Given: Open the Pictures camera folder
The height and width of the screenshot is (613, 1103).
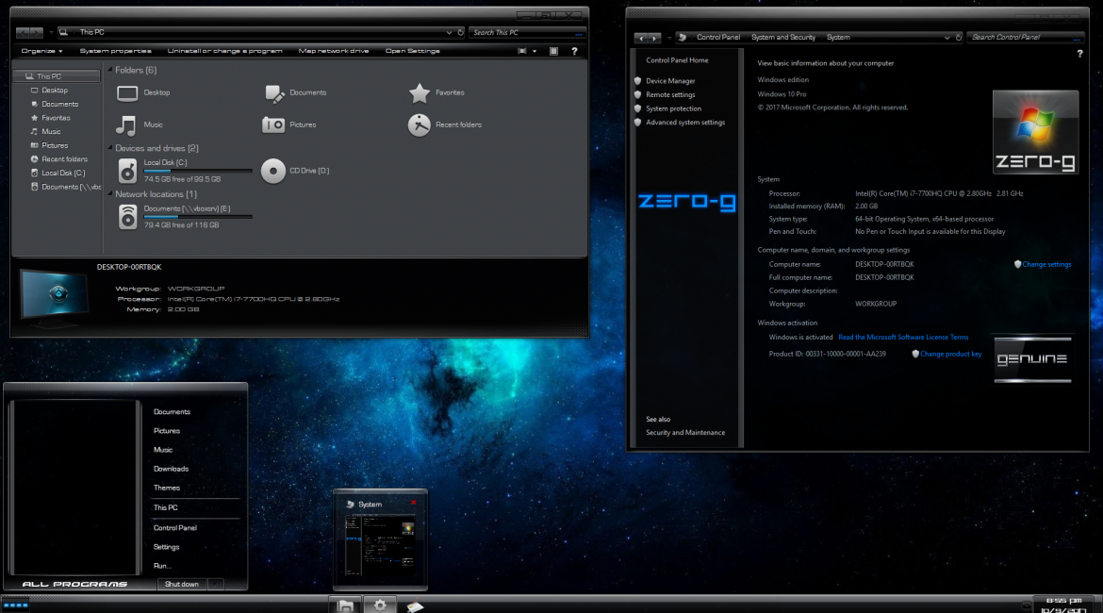Looking at the screenshot, I should click(273, 125).
